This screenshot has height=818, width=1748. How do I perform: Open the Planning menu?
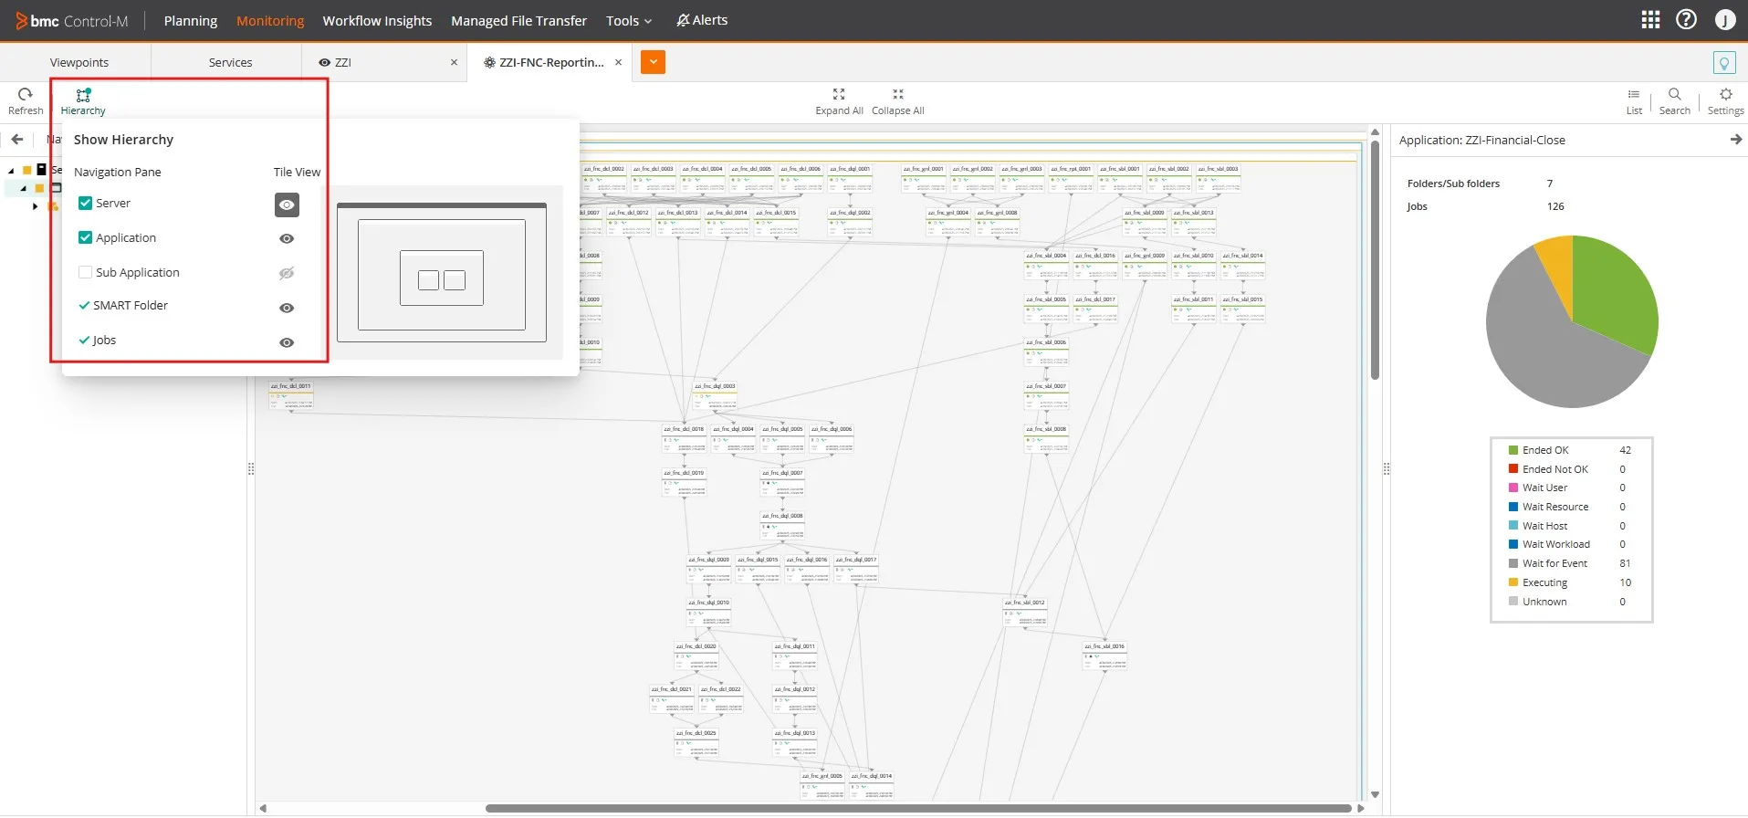pos(191,20)
